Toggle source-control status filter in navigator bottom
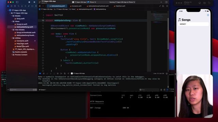Viewport: 218px width, 122px height. point(36,90)
